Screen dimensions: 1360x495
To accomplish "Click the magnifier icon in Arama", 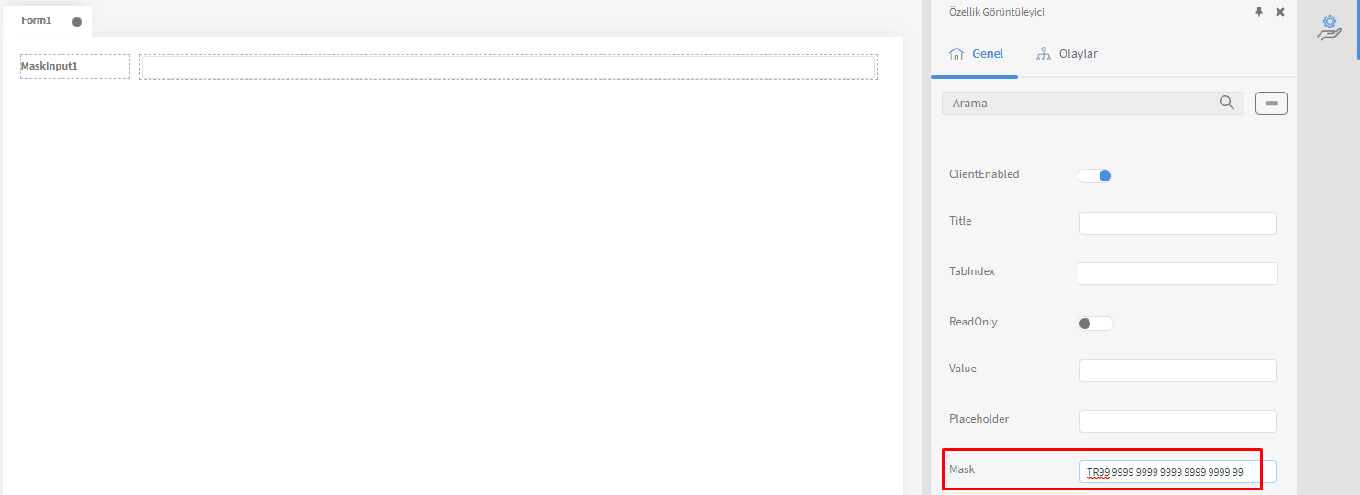I will 1226,103.
